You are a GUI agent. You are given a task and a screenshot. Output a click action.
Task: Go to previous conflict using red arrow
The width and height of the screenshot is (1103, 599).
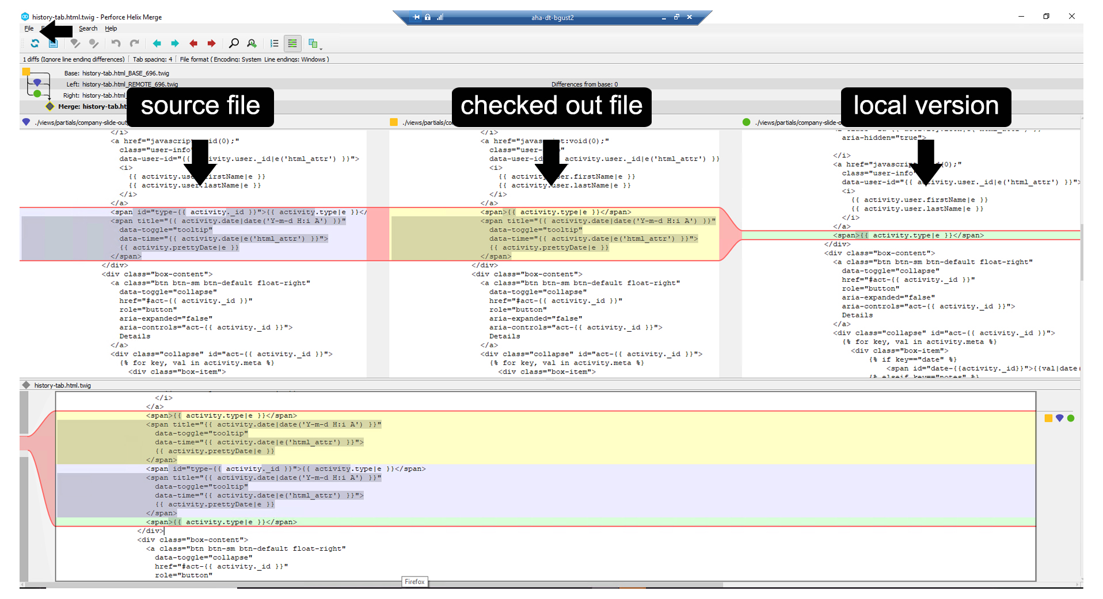tap(193, 43)
